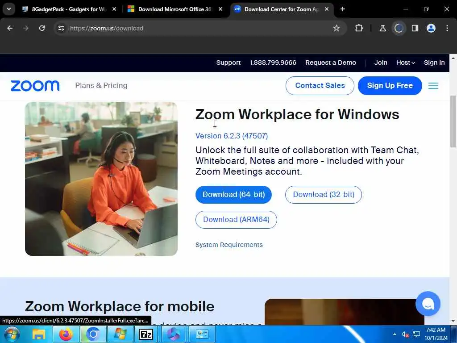
Task: Open a new browser tab
Action: click(x=343, y=9)
